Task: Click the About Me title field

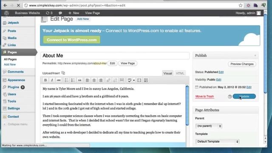Action: 115,56
